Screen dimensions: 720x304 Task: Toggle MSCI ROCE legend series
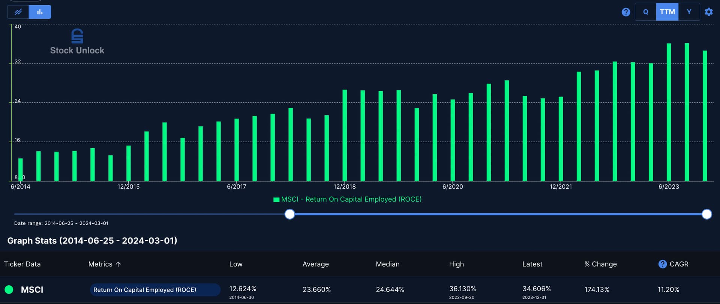[x=347, y=199]
